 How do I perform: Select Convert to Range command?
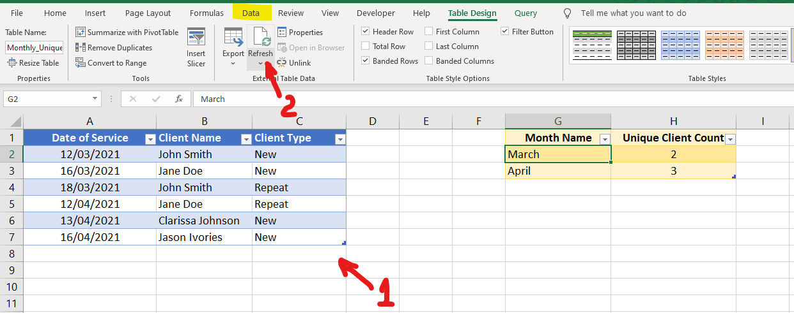point(111,62)
